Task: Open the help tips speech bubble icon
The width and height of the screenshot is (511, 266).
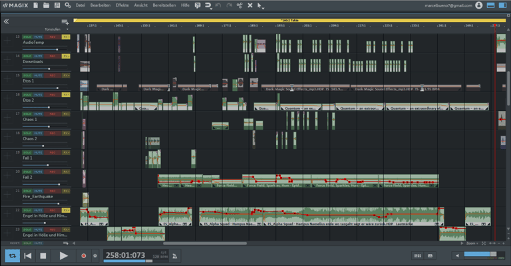Action: tap(198, 5)
